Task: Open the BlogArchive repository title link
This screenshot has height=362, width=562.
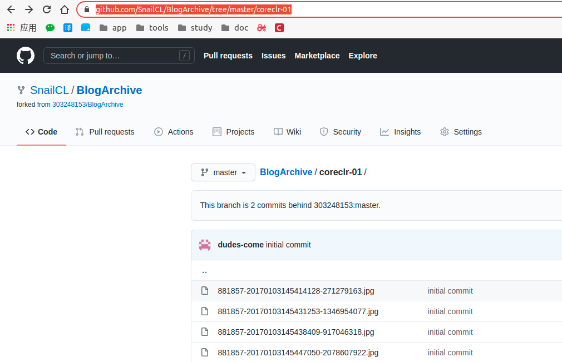Action: click(109, 90)
